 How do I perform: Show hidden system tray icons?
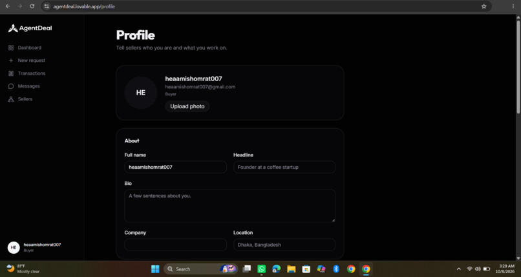[x=459, y=269]
